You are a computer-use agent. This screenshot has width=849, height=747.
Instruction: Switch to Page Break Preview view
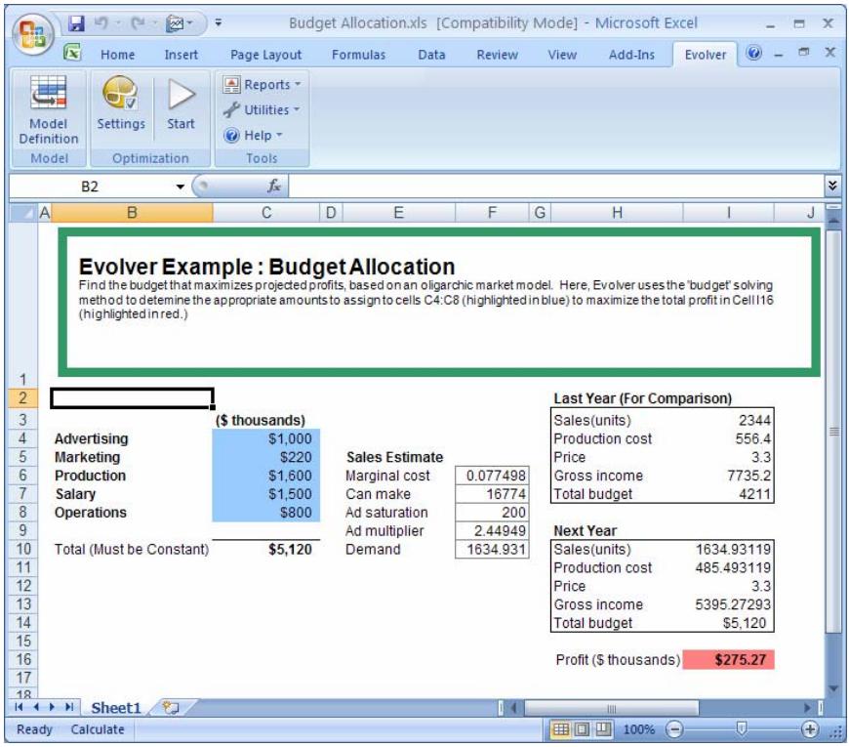click(x=603, y=729)
